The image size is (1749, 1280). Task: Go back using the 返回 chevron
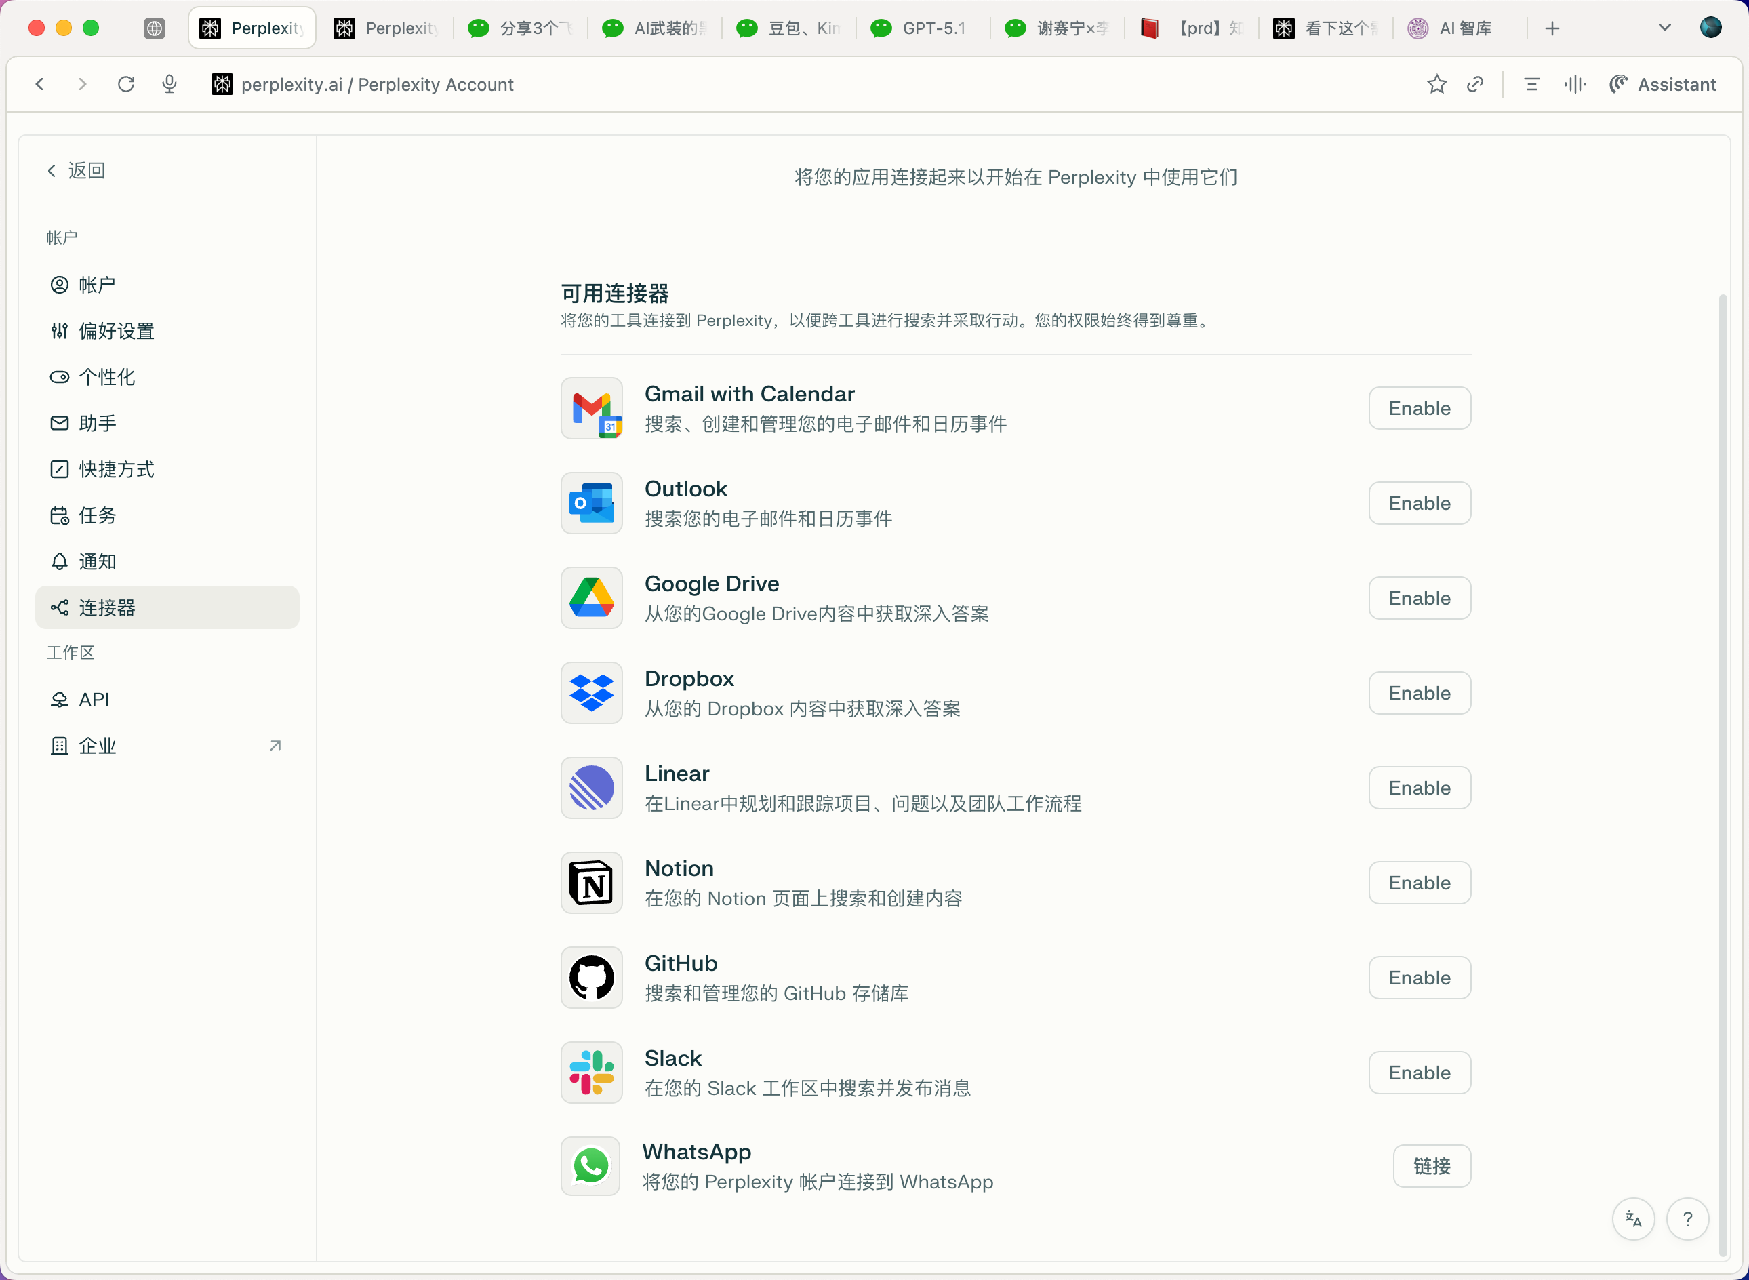(x=76, y=170)
